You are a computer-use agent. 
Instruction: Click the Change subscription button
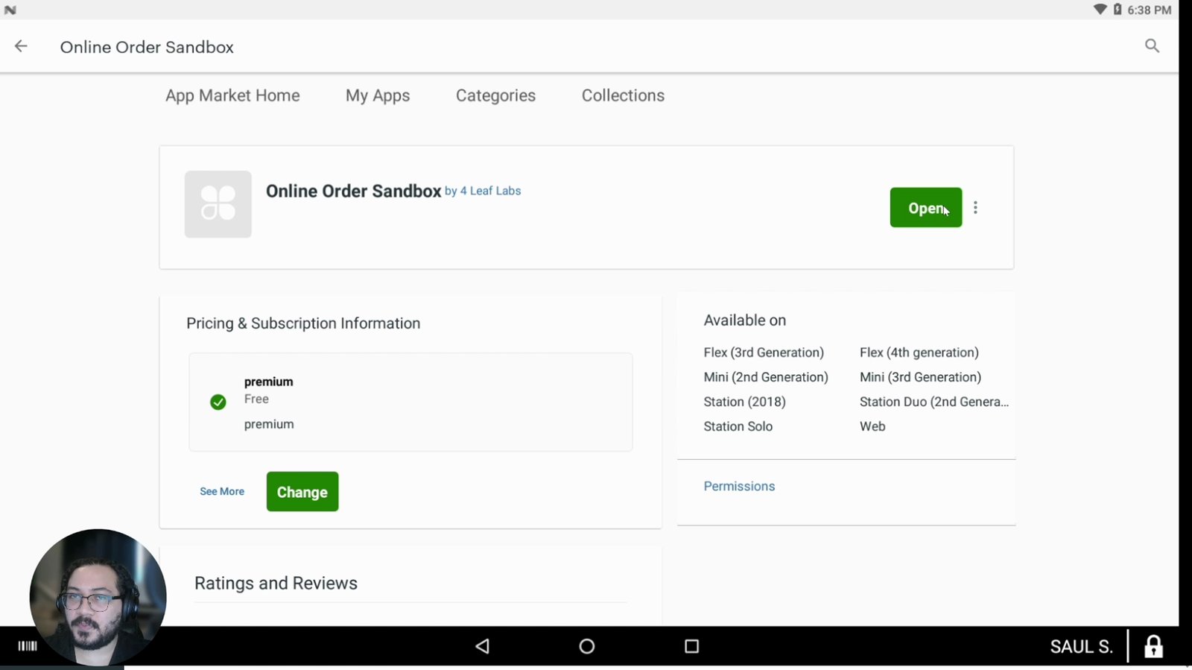tap(302, 492)
